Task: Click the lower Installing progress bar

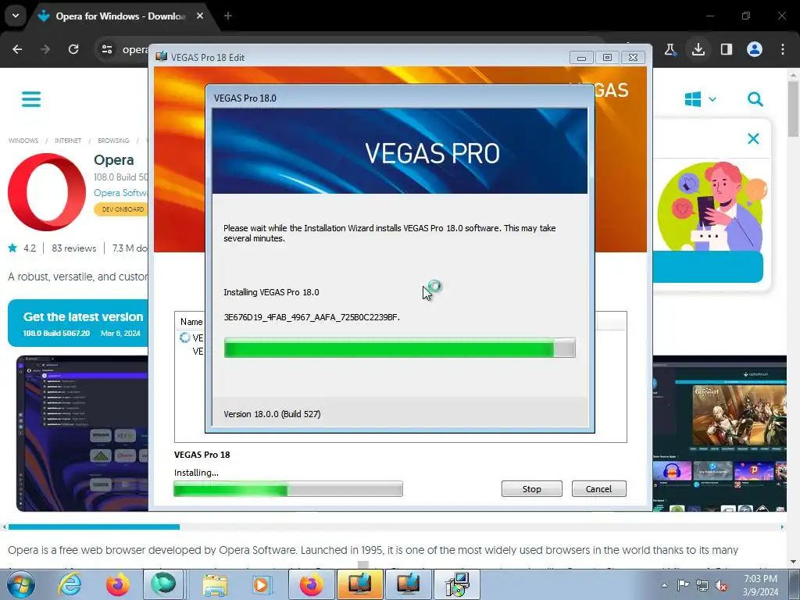Action: (x=288, y=489)
